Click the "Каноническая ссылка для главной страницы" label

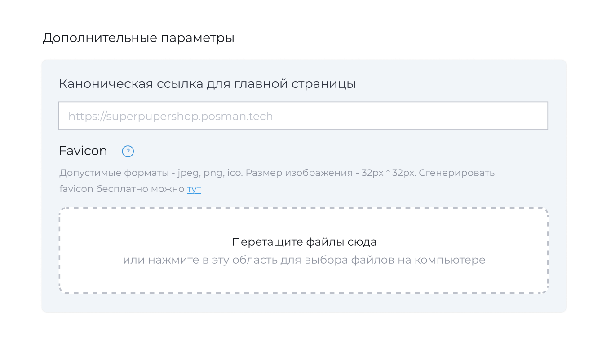(207, 84)
